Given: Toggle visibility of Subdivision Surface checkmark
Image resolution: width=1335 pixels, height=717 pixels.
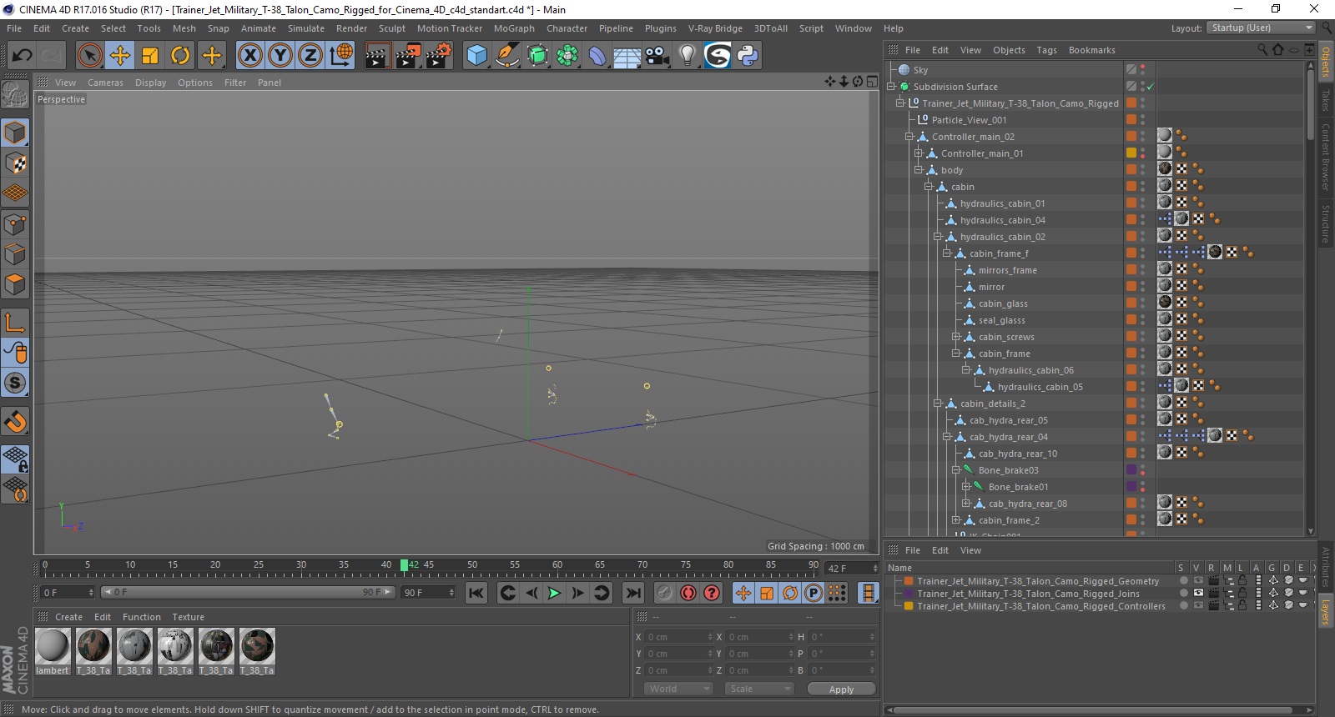Looking at the screenshot, I should pos(1150,87).
